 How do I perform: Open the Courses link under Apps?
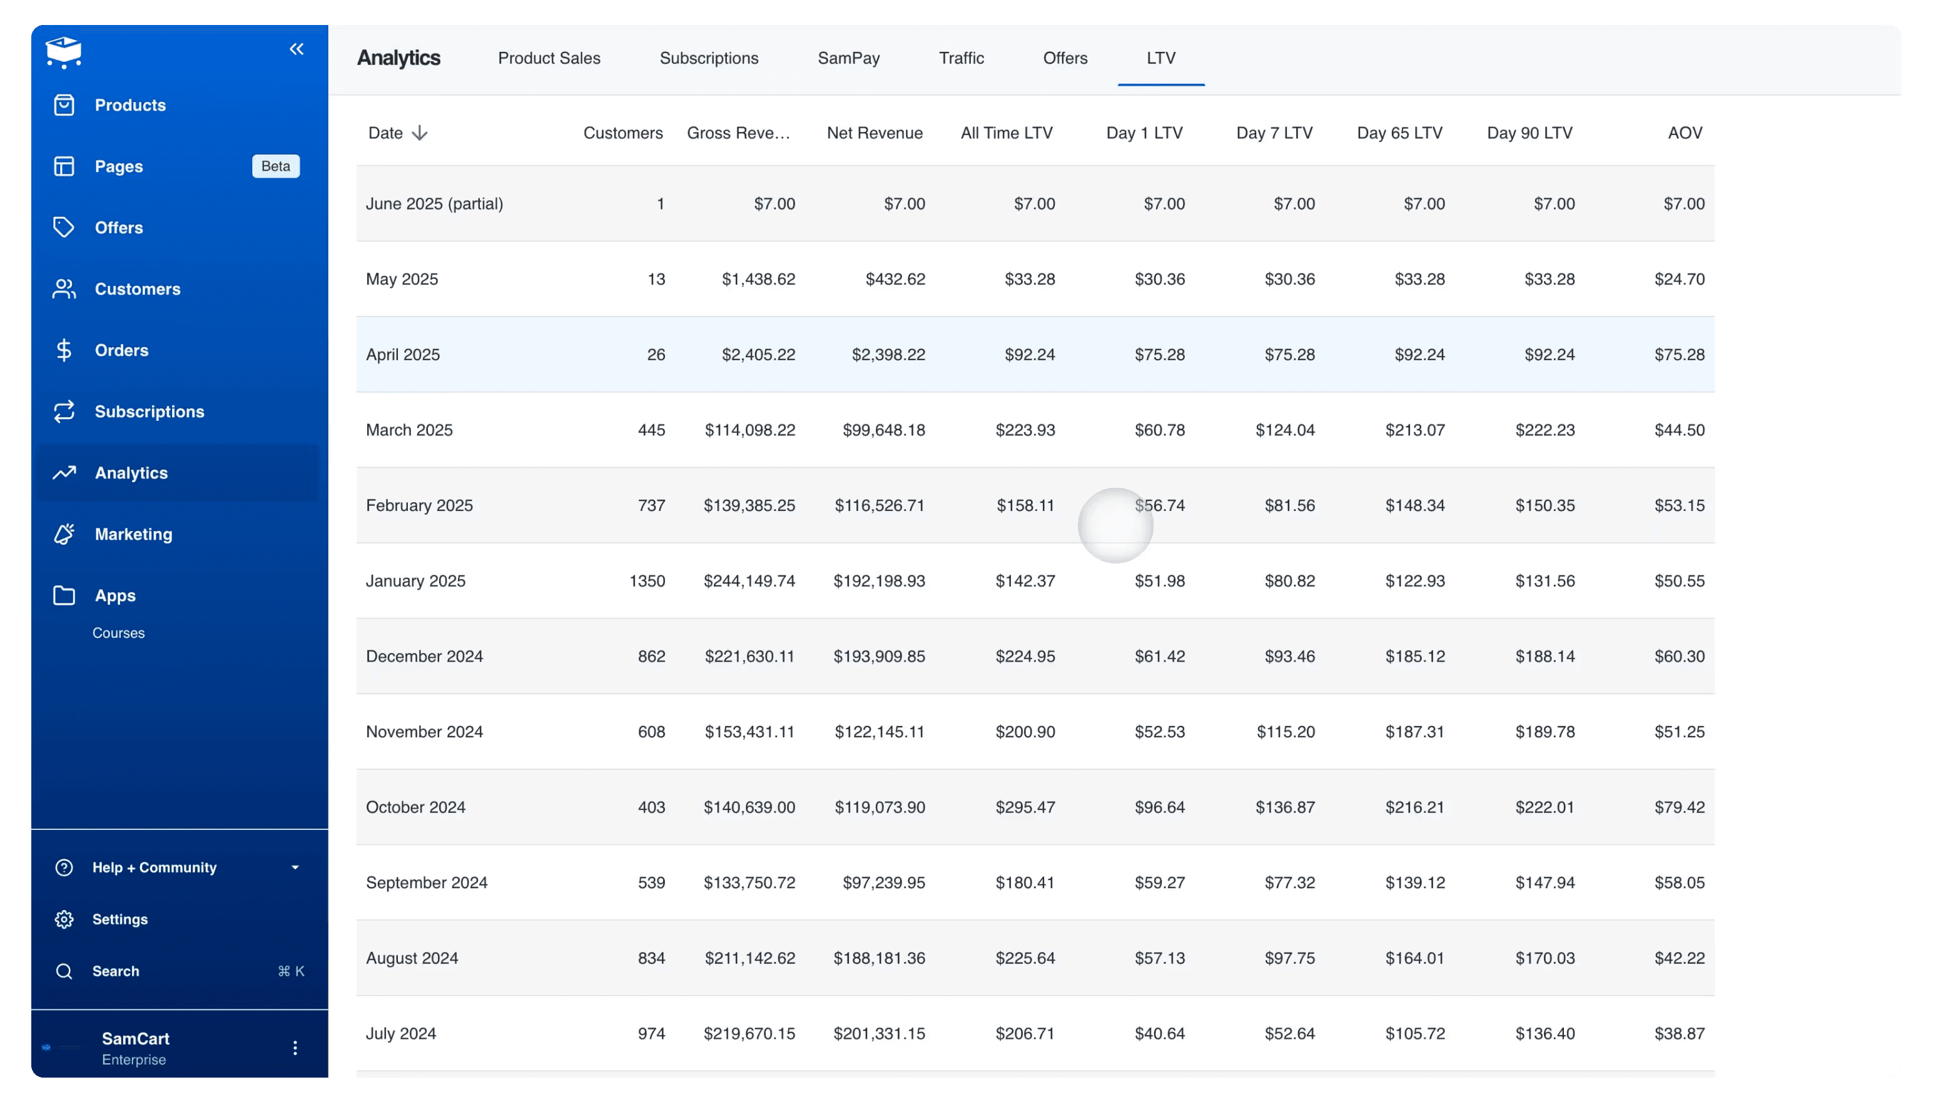119,632
